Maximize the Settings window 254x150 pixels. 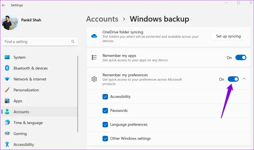[238, 3]
